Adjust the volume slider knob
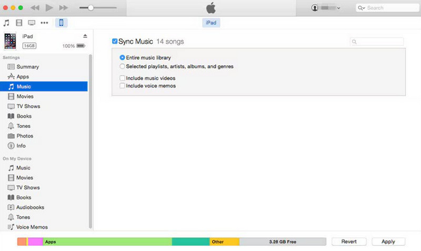Image resolution: width=421 pixels, height=251 pixels. (91, 8)
